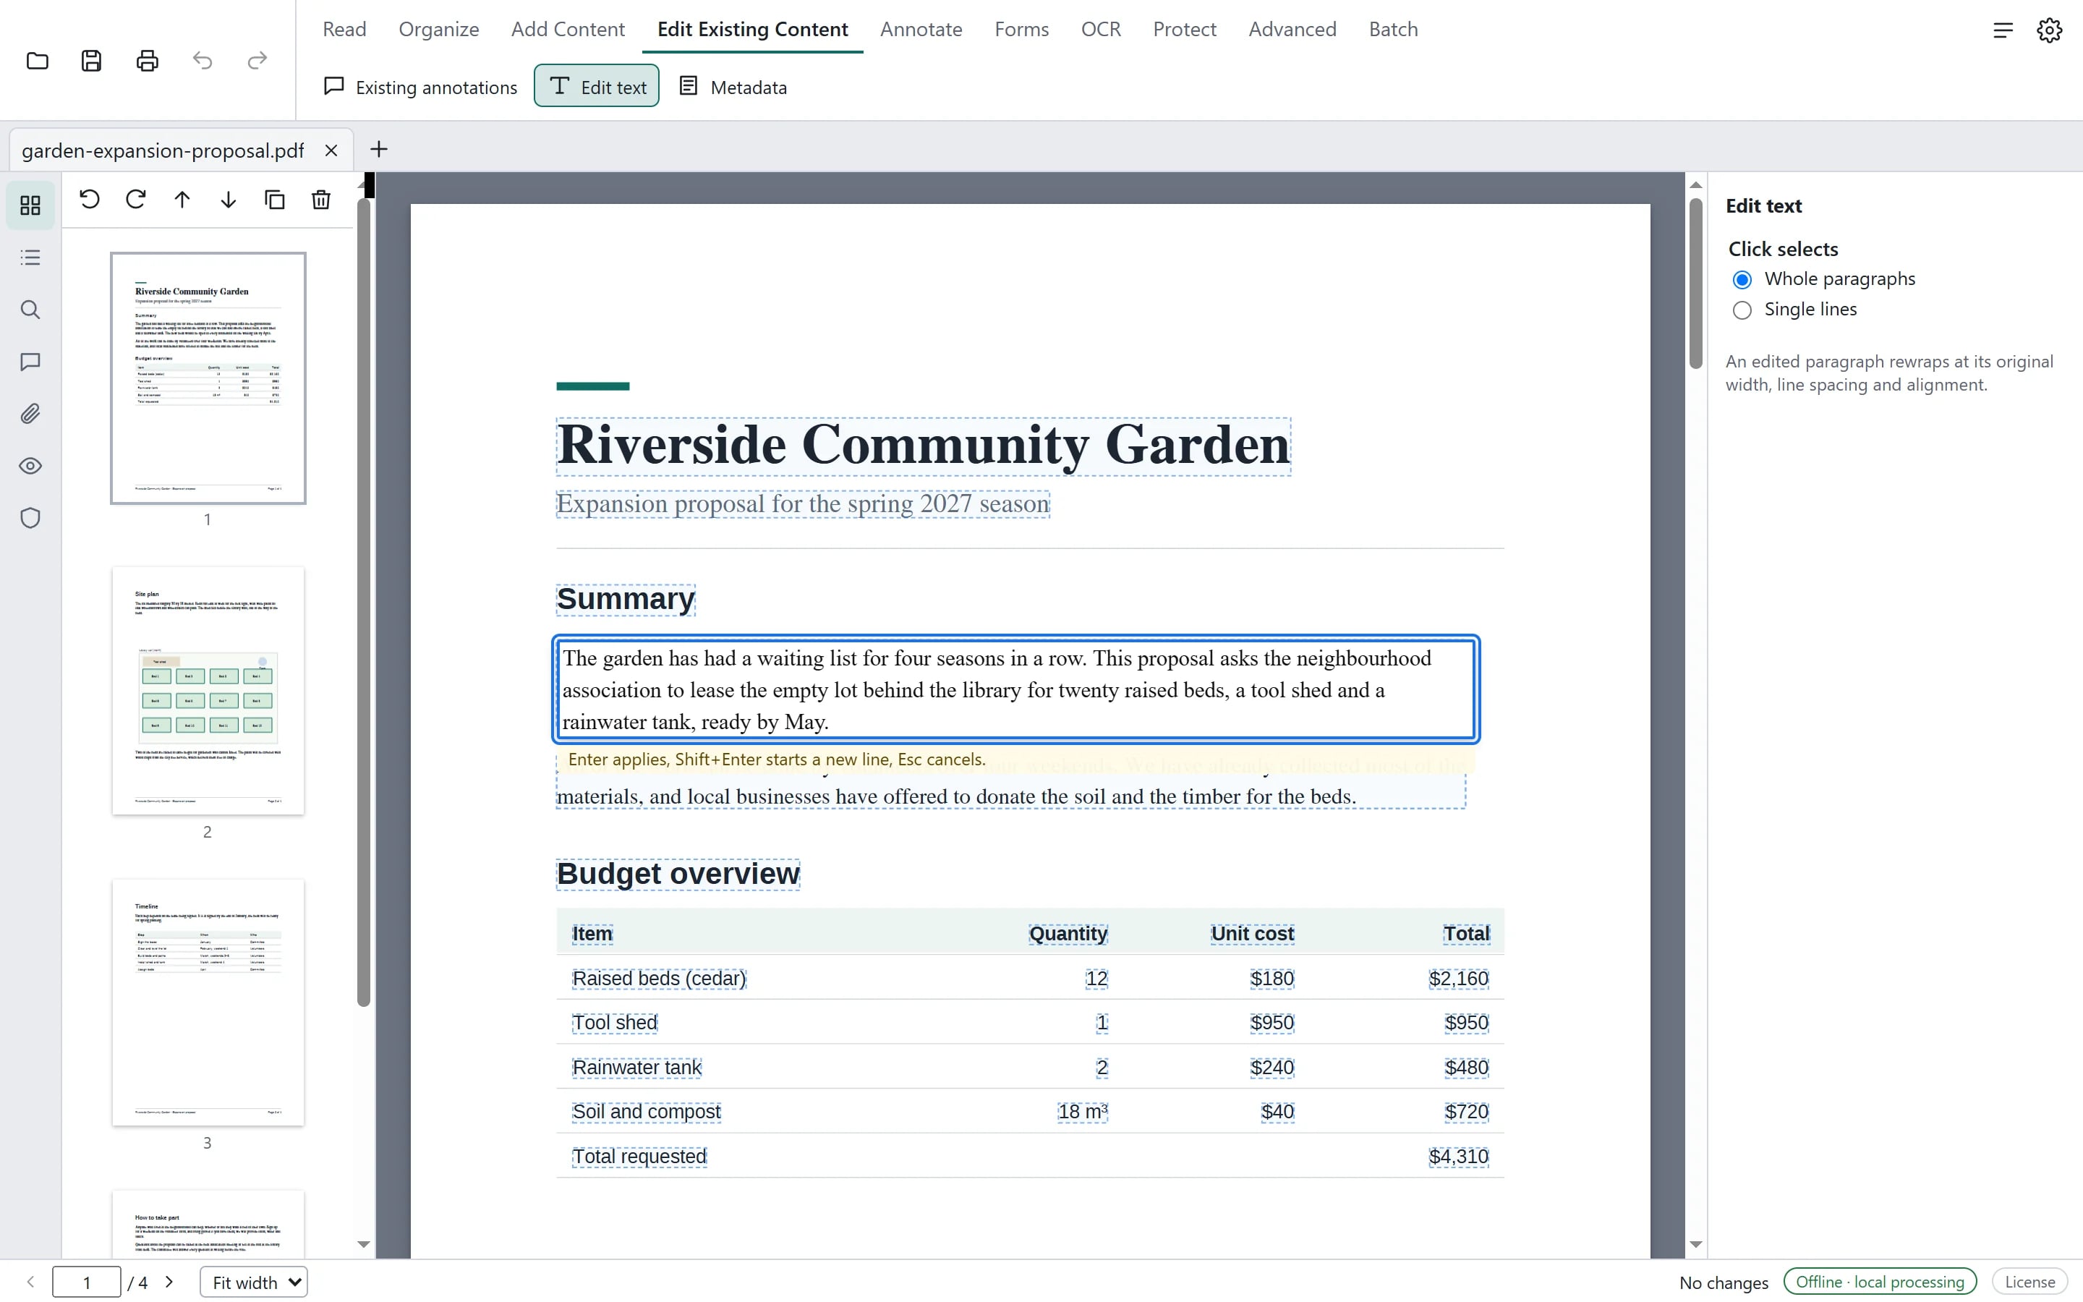Image resolution: width=2083 pixels, height=1302 pixels.
Task: Open the hamburger menu icon
Action: tap(2003, 30)
